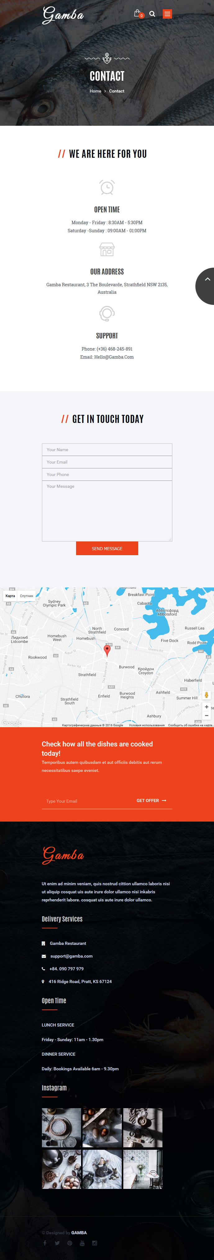Open the orange hamburger menu
214x1260 pixels.
pyautogui.click(x=167, y=14)
